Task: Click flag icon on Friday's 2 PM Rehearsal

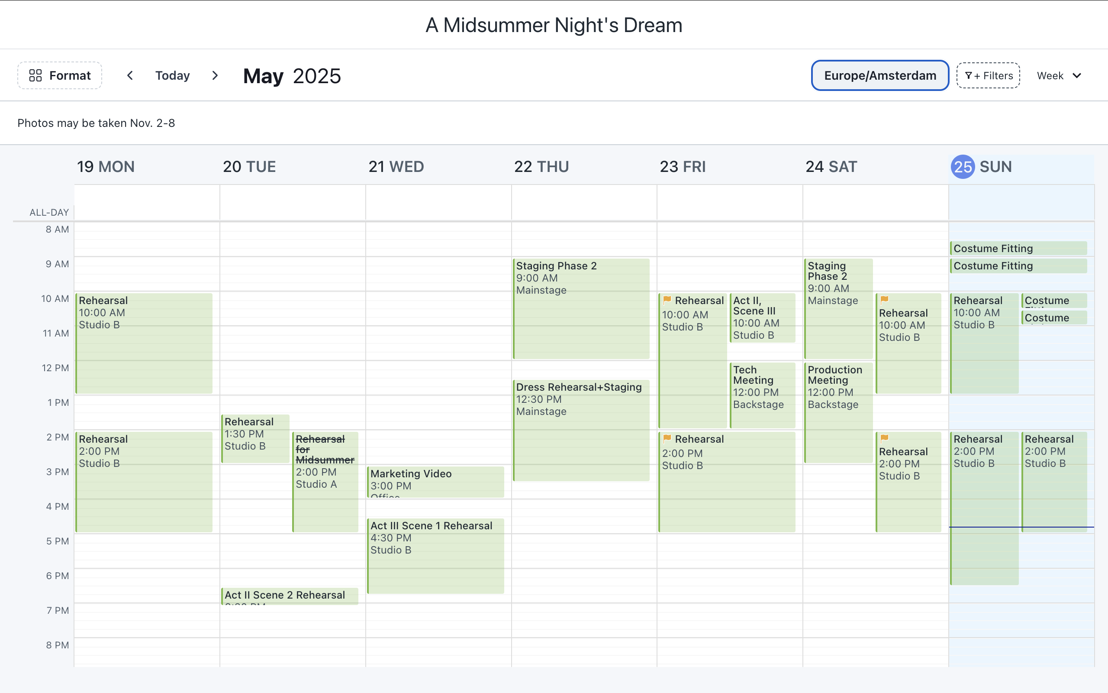Action: [667, 439]
